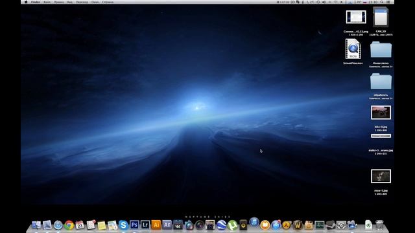Screen dimensions: 415x233
Task: Open iBooks orange icon in dock
Action: (265, 225)
